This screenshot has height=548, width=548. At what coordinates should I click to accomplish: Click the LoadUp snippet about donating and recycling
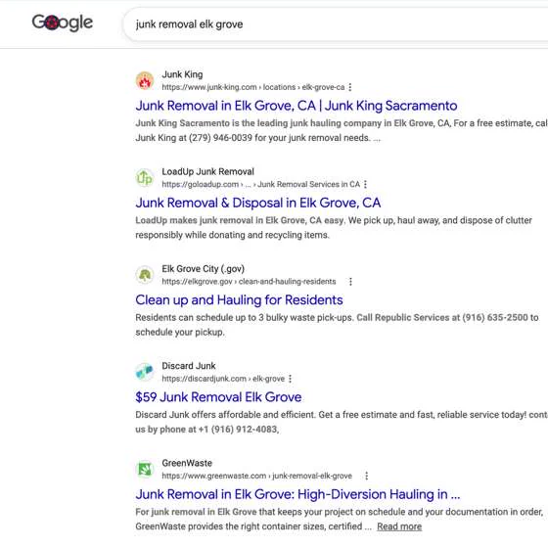coord(334,227)
